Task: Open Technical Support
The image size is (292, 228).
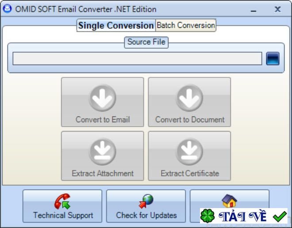Action: 62,206
